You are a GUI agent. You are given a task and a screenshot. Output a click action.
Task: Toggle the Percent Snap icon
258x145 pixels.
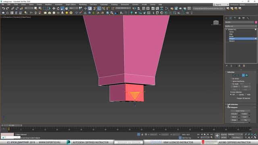point(104,8)
